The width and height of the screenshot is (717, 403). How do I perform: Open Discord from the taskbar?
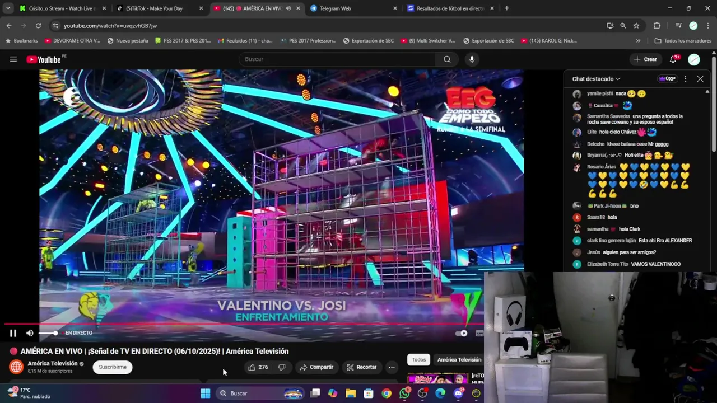pos(458,393)
